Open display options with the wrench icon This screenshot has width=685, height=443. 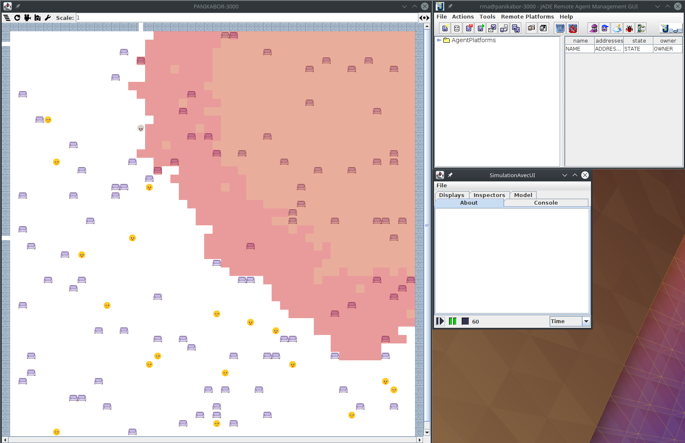coord(48,18)
